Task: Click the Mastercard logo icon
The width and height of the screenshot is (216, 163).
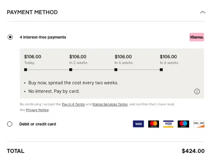Action: coord(153,124)
